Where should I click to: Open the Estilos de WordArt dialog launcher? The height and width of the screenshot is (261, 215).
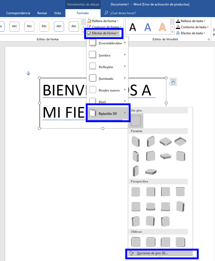pos(209,39)
